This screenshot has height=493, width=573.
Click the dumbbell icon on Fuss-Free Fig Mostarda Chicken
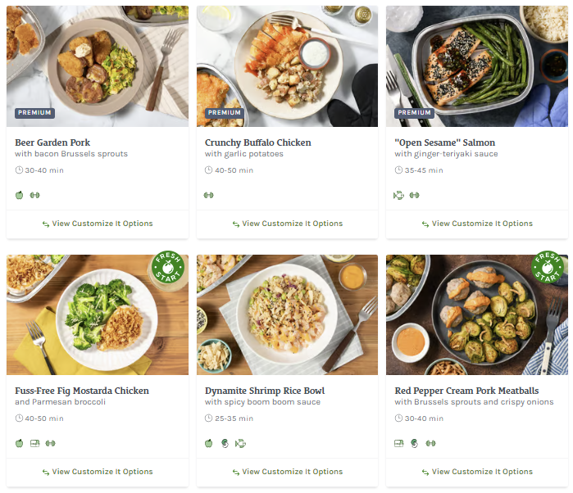[x=50, y=443]
